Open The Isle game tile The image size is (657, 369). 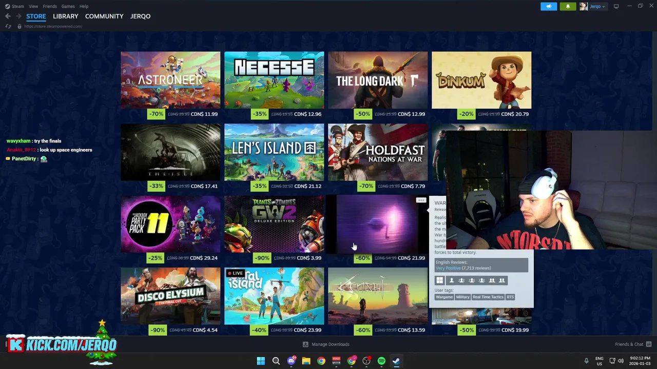[170, 152]
